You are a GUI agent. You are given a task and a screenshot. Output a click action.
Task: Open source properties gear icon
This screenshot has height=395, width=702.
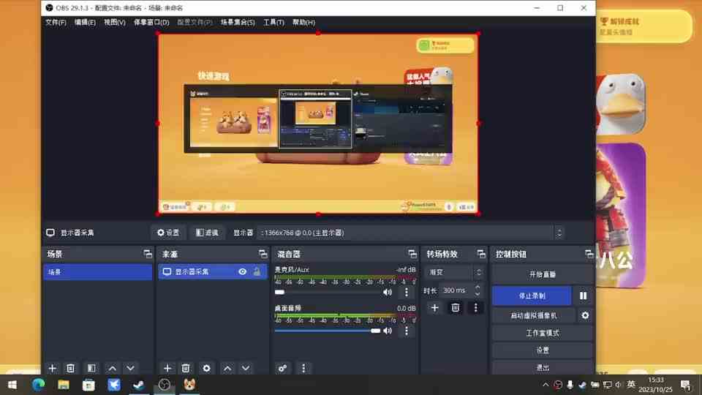tap(206, 368)
